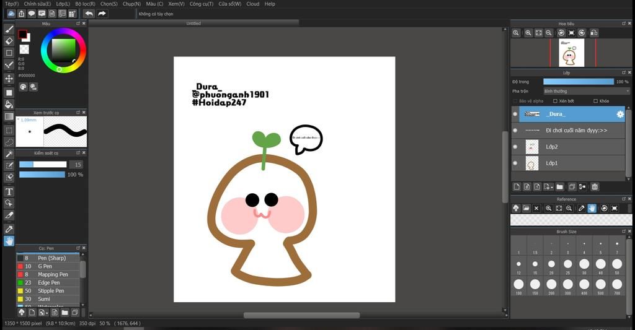Select the Hand tool
This screenshot has height=330, width=635.
coord(9,241)
